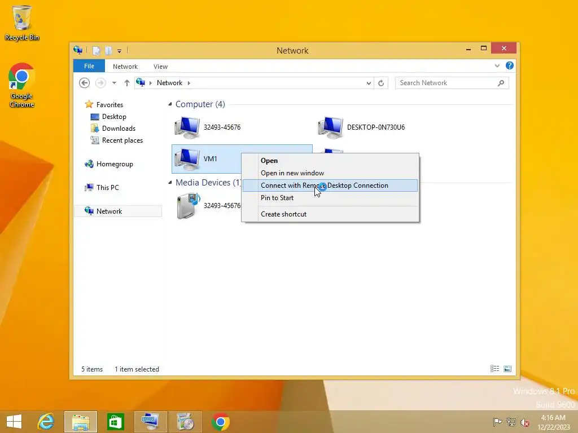The width and height of the screenshot is (578, 433).
Task: Select Network in navigation pane
Action: tap(118, 211)
